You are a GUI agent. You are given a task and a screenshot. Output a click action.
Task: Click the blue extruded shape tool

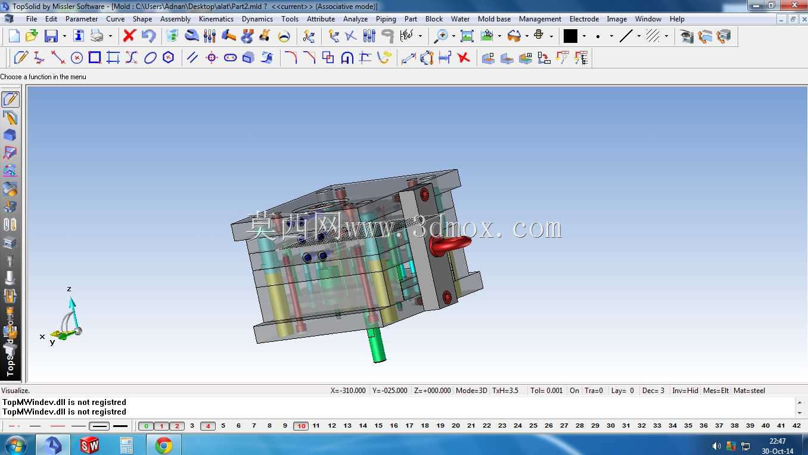(248, 58)
